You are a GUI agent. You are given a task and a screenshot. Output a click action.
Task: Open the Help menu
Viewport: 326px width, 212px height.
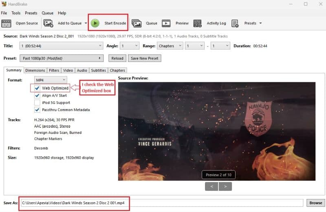pos(62,13)
